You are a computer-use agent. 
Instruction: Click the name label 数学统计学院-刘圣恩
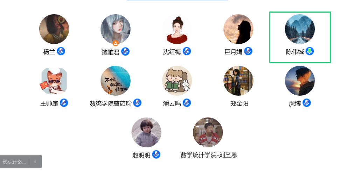209,155
